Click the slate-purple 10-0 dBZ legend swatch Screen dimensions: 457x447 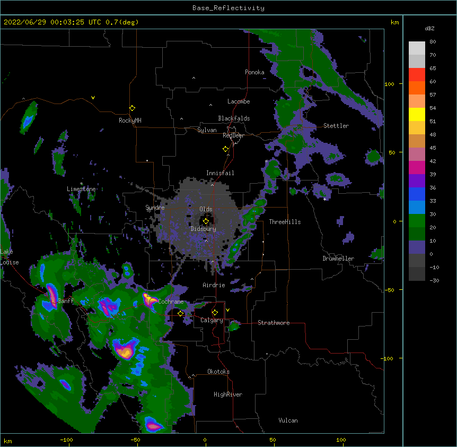pyautogui.click(x=417, y=247)
